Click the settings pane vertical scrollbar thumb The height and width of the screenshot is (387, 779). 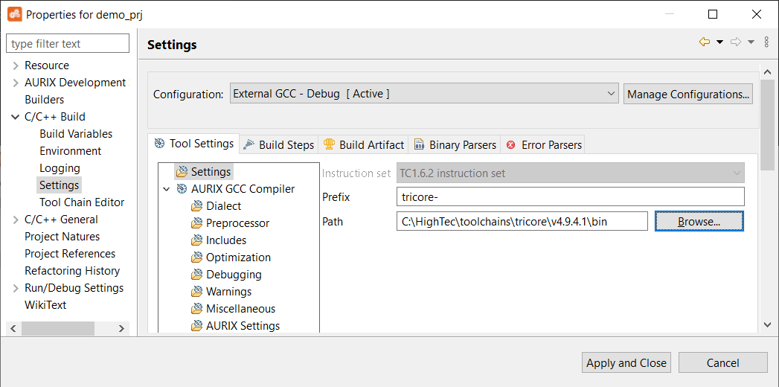pyautogui.click(x=767, y=125)
